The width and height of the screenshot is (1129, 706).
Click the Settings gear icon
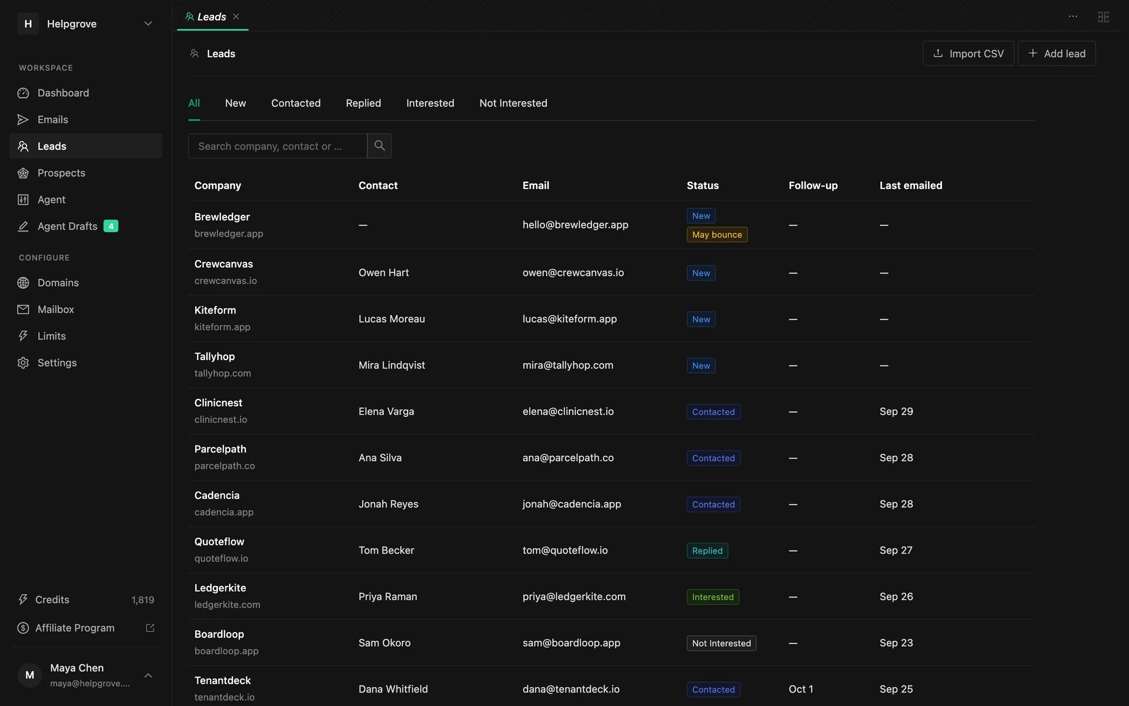[23, 363]
